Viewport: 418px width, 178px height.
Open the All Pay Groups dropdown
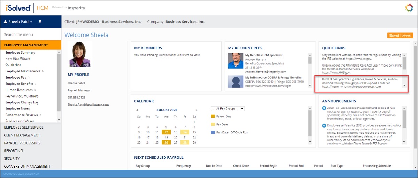point(228,108)
